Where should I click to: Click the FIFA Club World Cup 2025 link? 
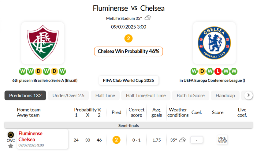pyautogui.click(x=128, y=81)
